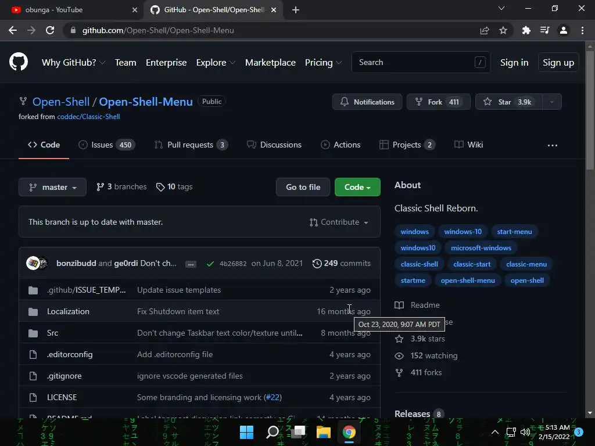The image size is (595, 446).
Task: Expand the Pricing menu
Action: coord(323,63)
